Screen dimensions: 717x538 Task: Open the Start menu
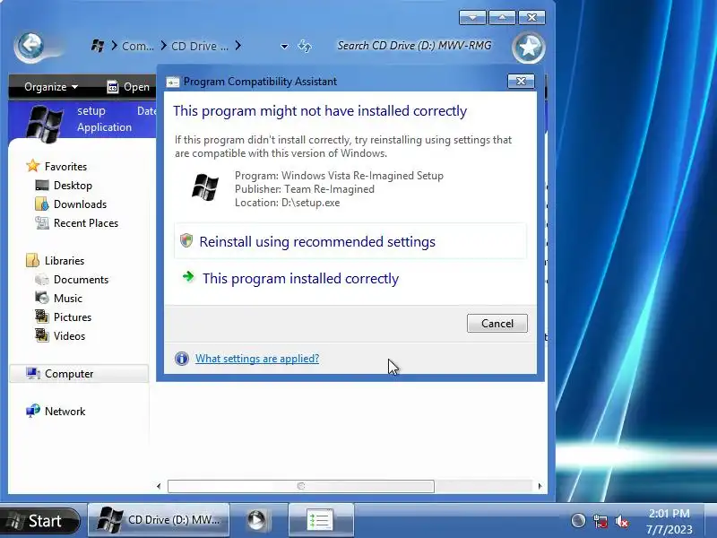coord(39,521)
